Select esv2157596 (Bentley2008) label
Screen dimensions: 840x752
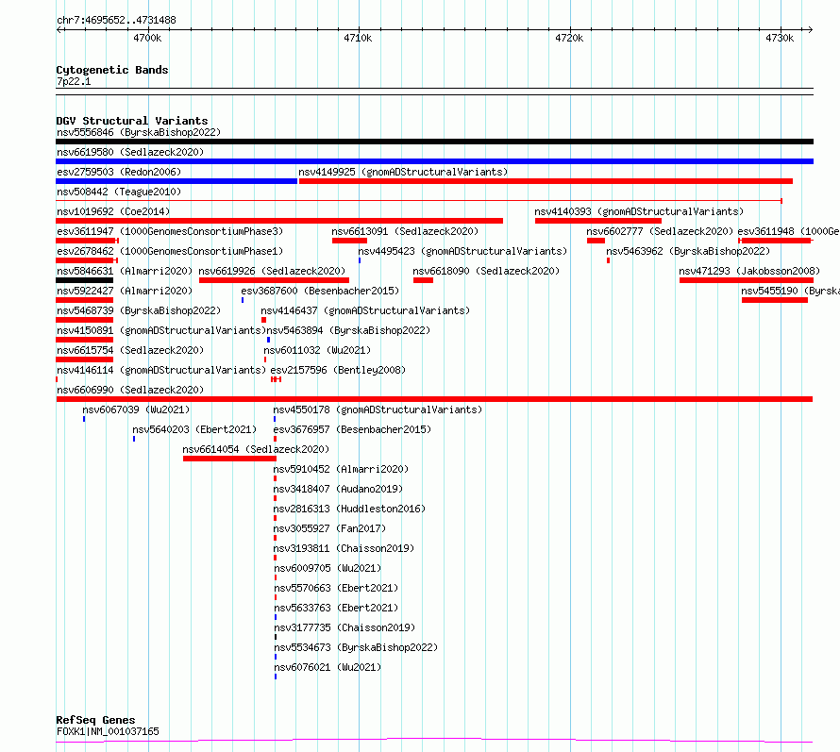pos(338,370)
